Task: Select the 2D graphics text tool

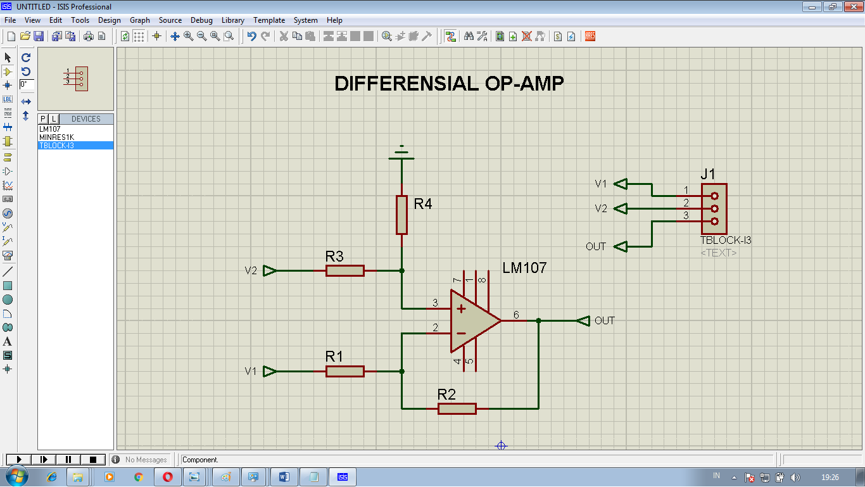Action: [7, 342]
